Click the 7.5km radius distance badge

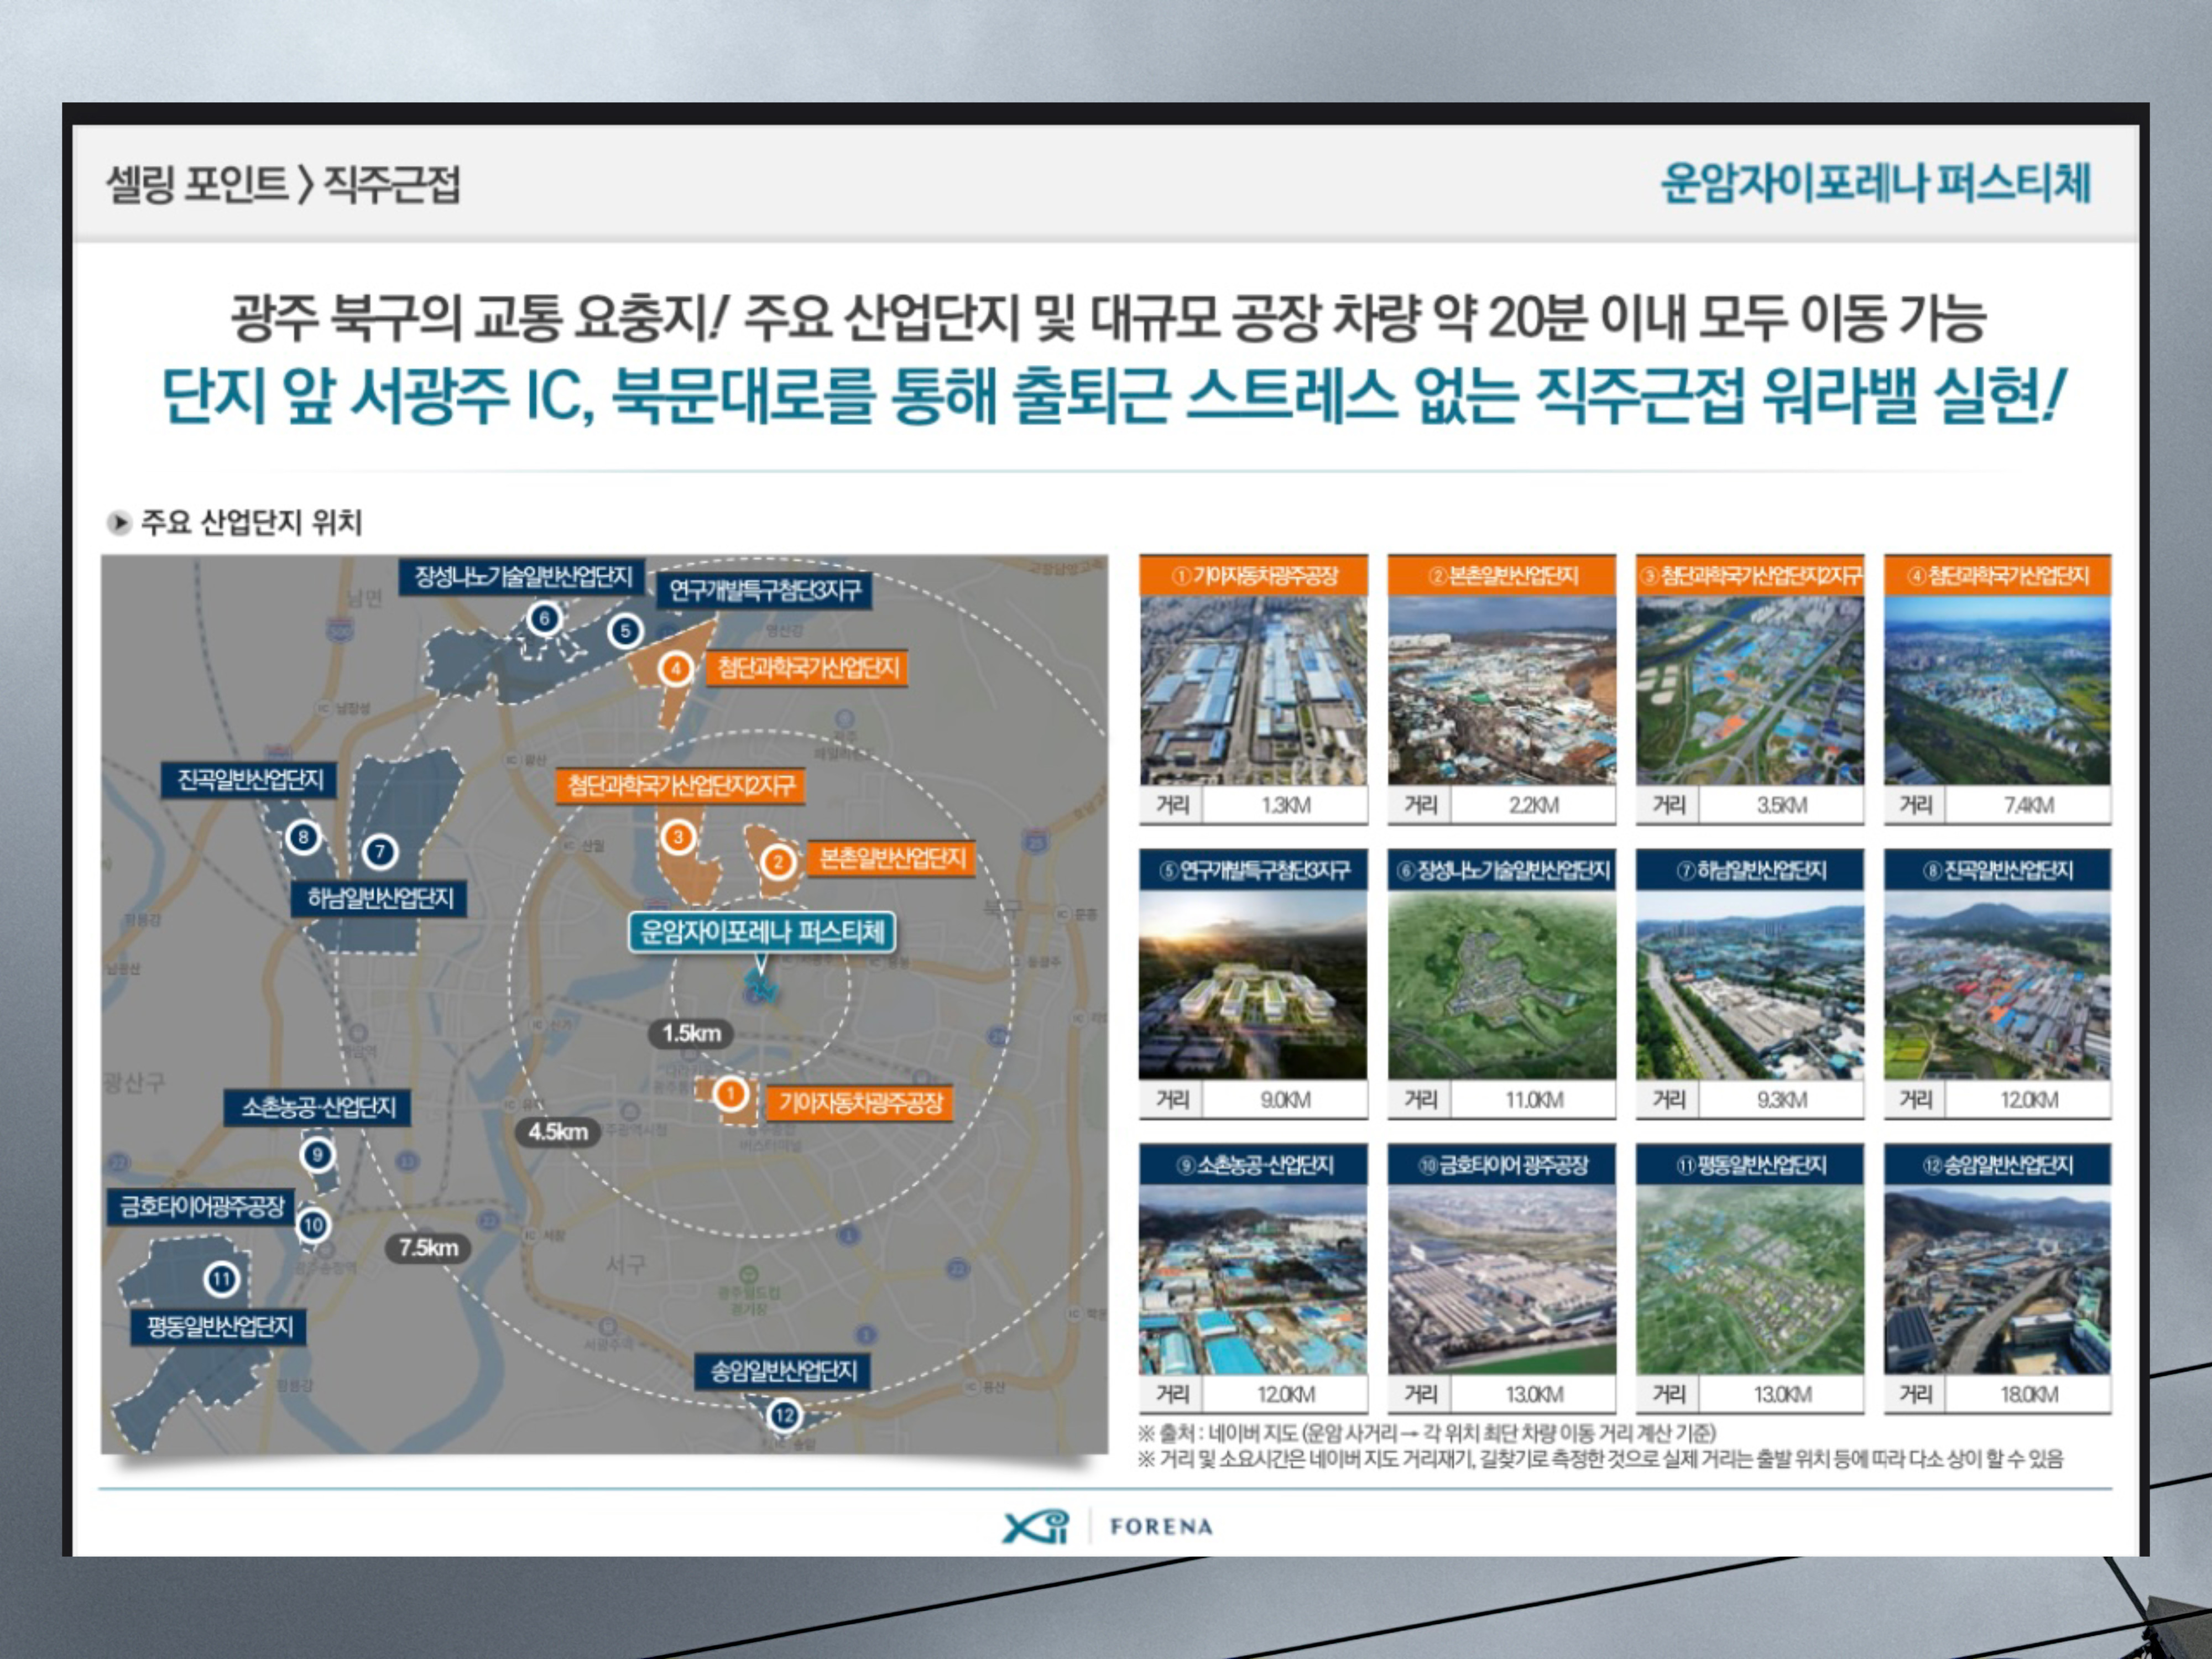(x=428, y=1247)
